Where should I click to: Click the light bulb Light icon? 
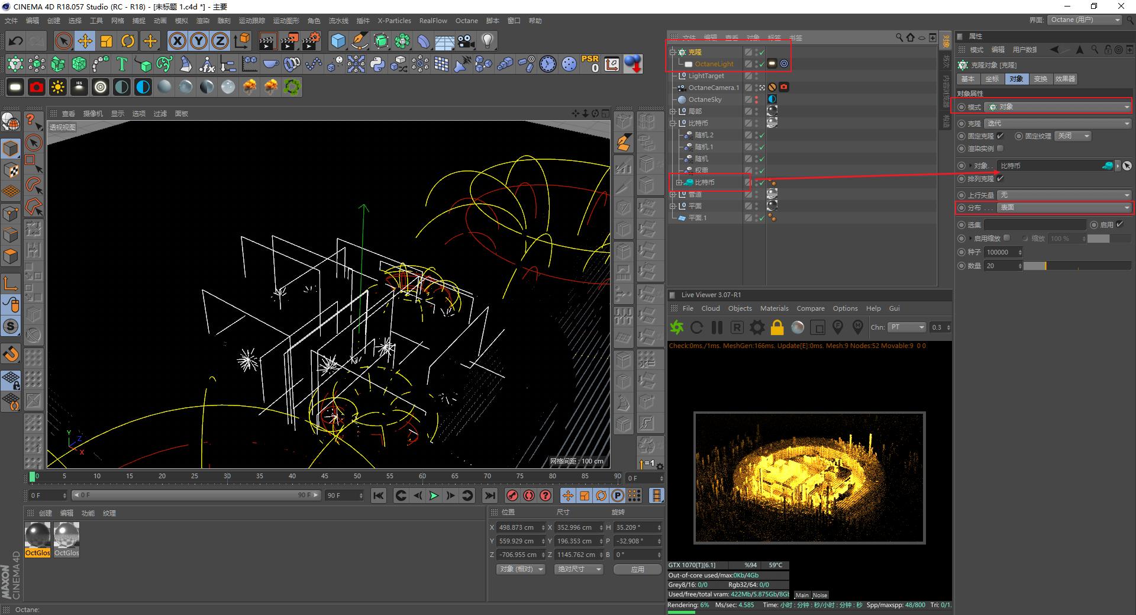click(x=488, y=41)
